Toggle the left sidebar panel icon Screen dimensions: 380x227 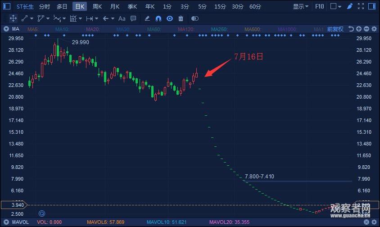[7, 6]
